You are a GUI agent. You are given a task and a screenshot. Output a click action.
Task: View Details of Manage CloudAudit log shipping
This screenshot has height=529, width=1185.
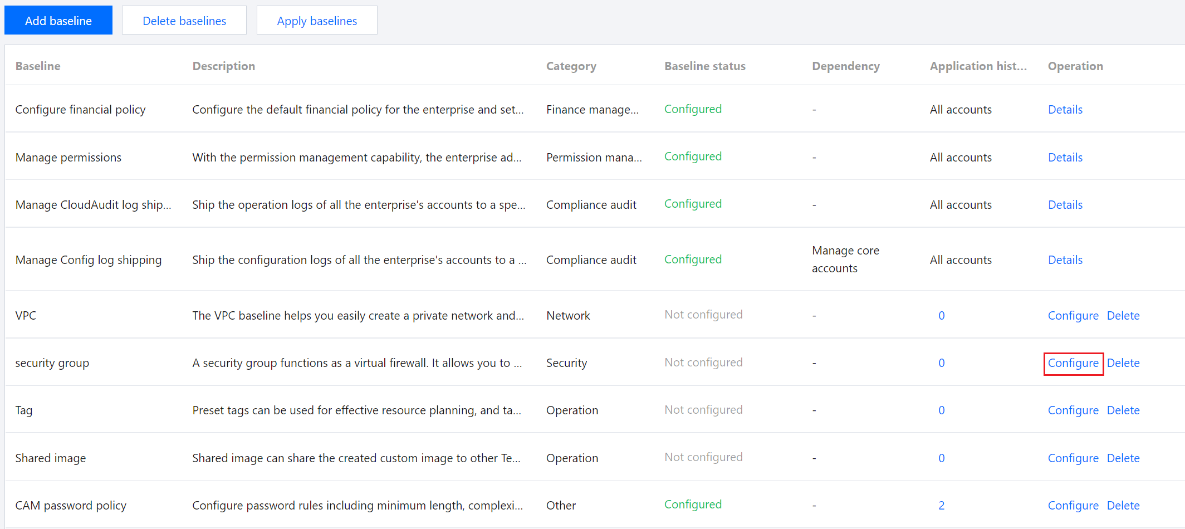tap(1065, 205)
